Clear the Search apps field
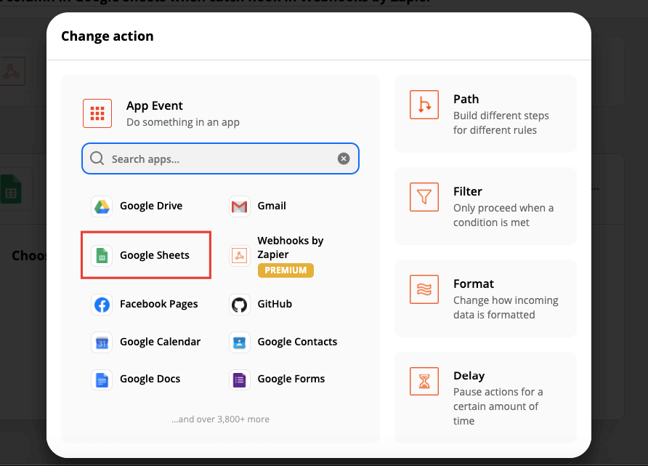The height and width of the screenshot is (466, 648). (344, 158)
